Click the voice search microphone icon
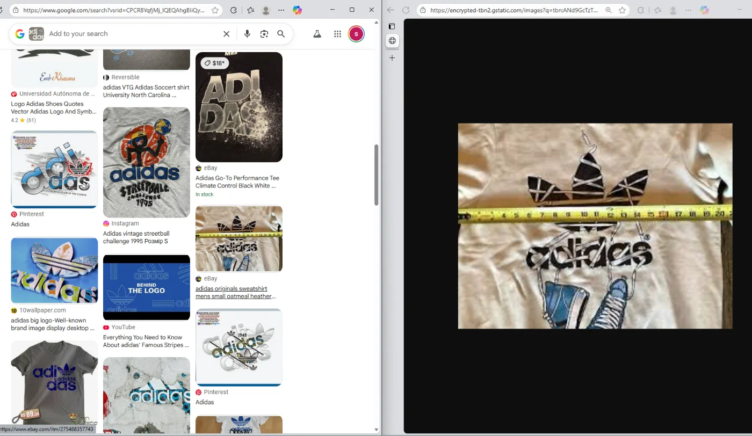The height and width of the screenshot is (436, 752). click(247, 34)
